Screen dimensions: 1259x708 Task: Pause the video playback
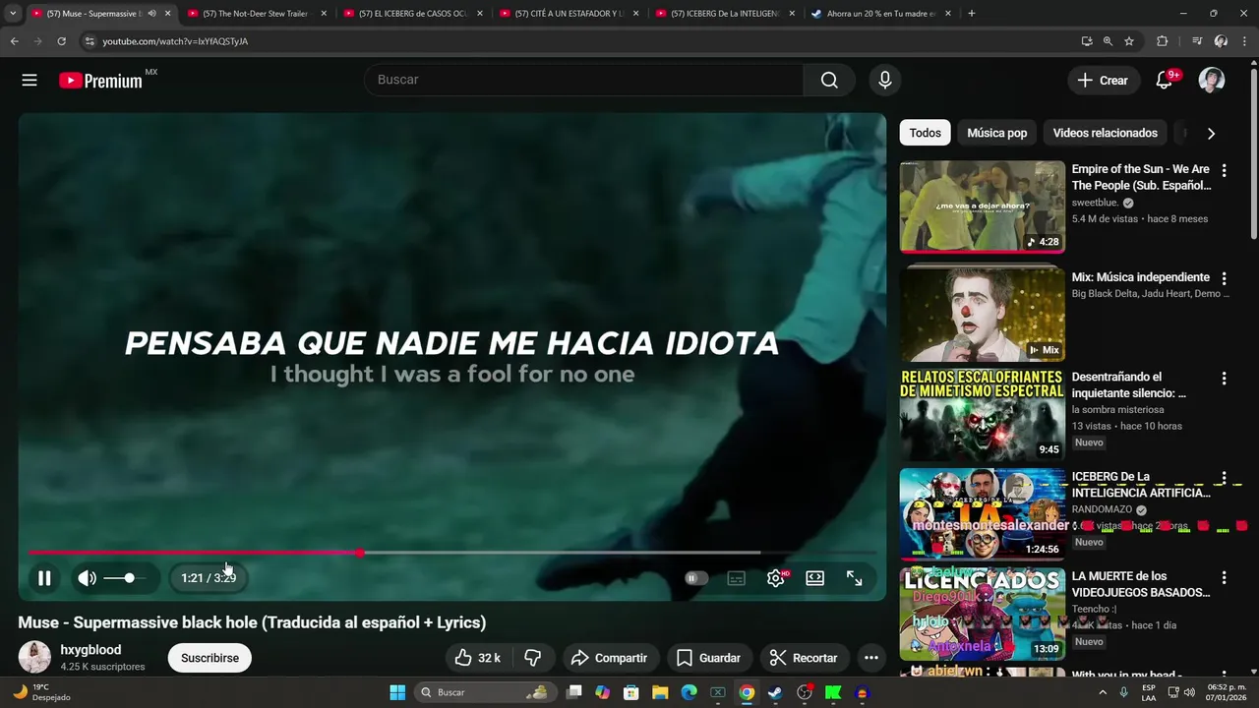point(44,578)
